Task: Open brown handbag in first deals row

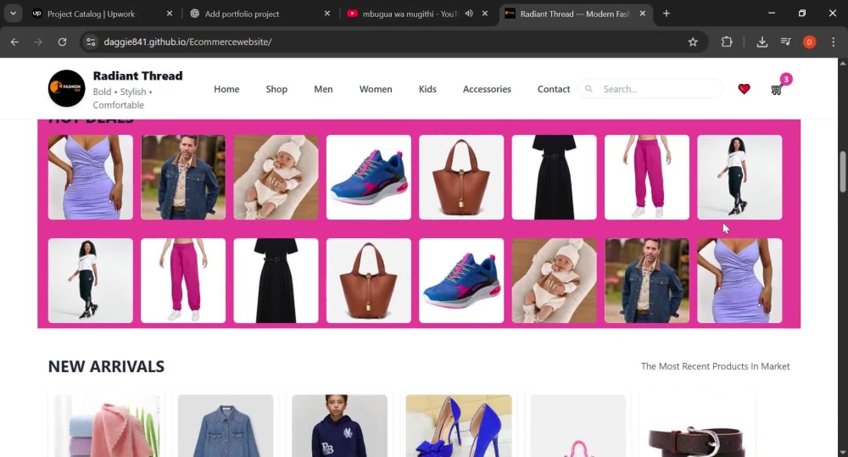Action: tap(461, 177)
